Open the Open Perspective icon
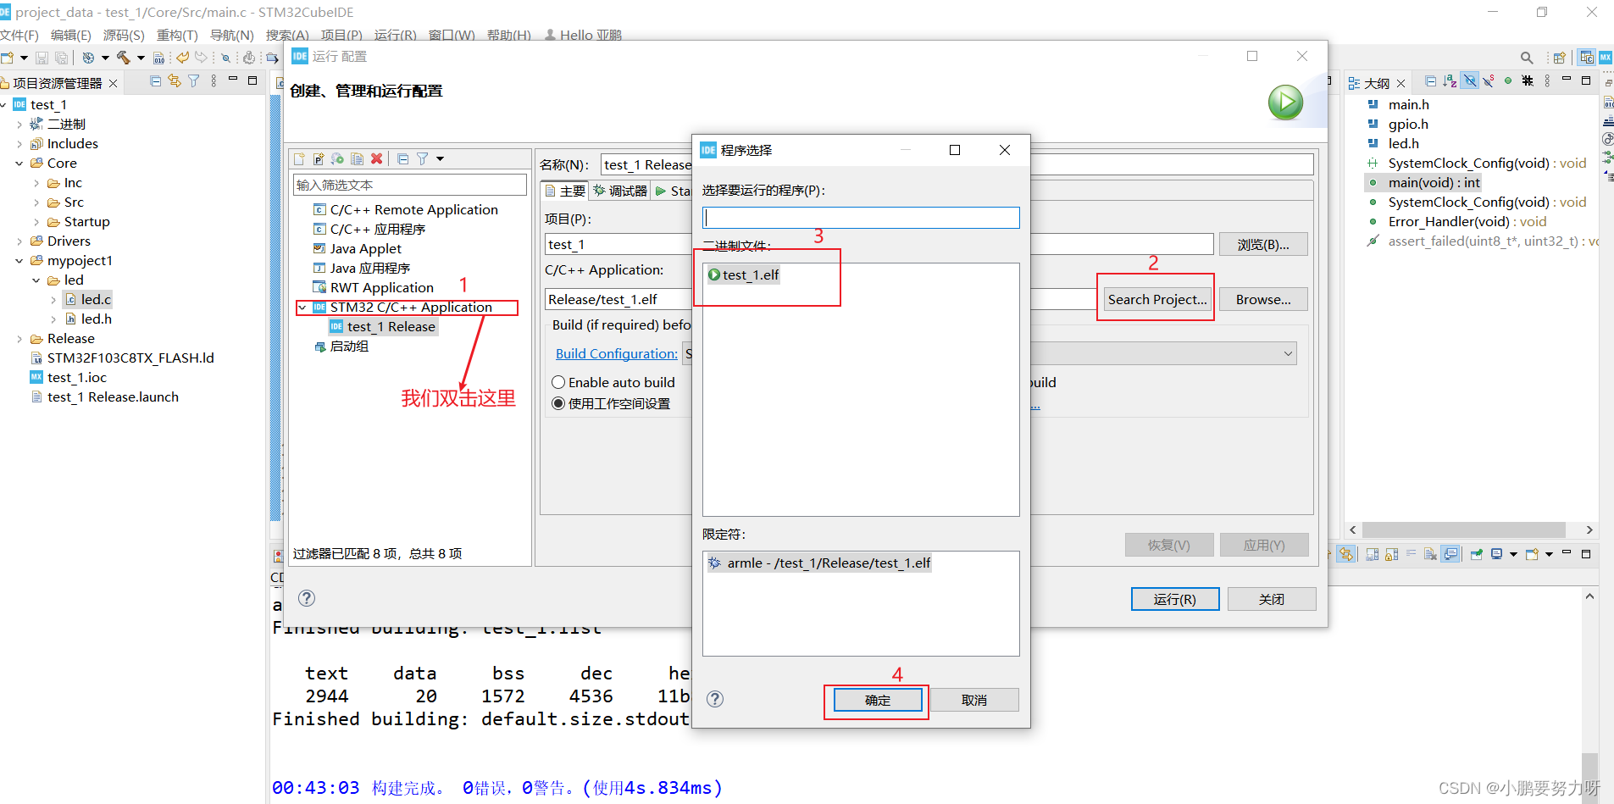 pyautogui.click(x=1559, y=58)
